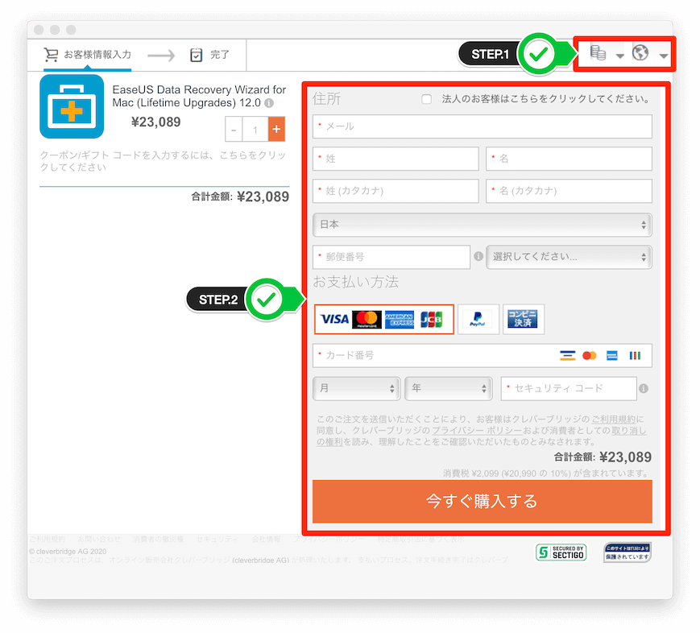The width and height of the screenshot is (700, 633).
Task: Select the 完了 step tab
Action: tap(209, 55)
